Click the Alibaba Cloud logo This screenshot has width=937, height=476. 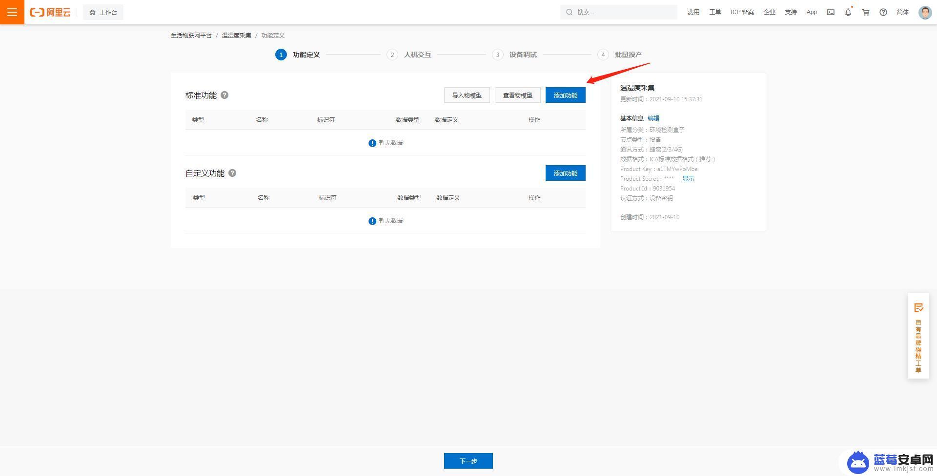coord(50,12)
